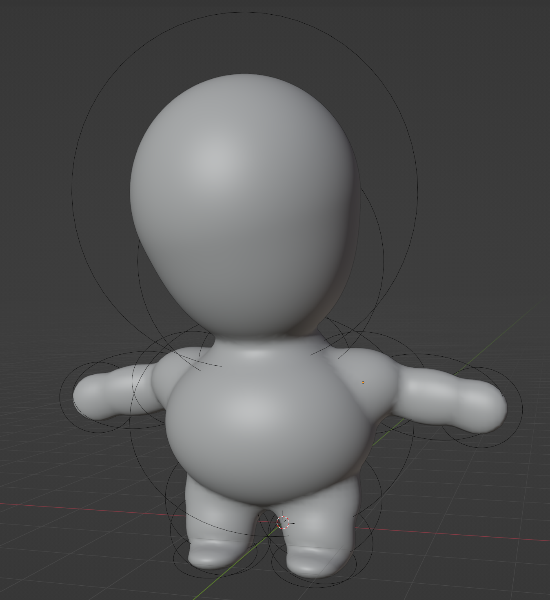The height and width of the screenshot is (600, 550).
Task: Click the red-white 3D cursor crosshair
Action: 283,522
